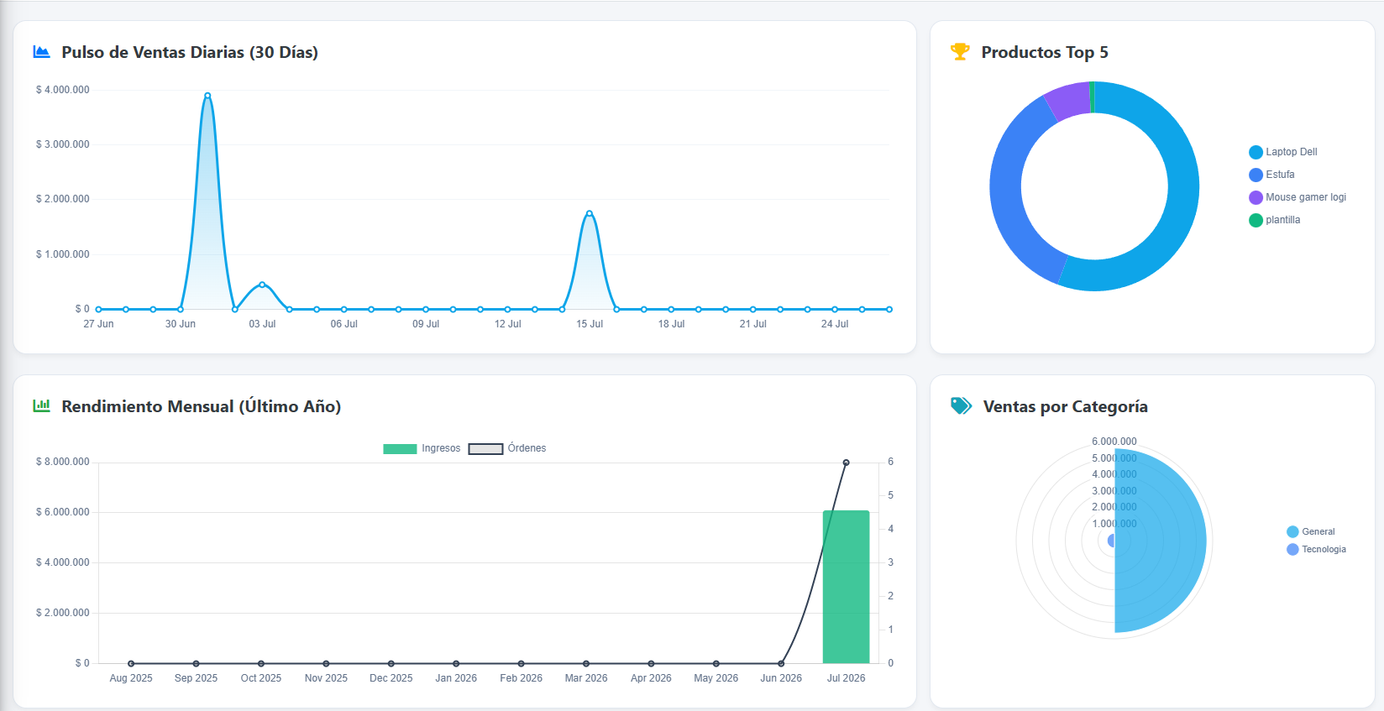
Task: Click the "Mar 2026" month label
Action: pyautogui.click(x=586, y=678)
